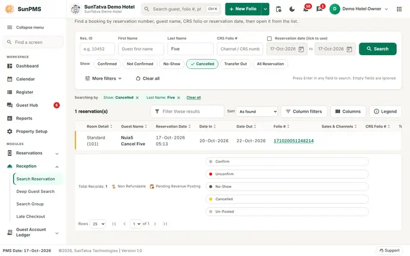The image size is (410, 256).
Task: Sort by Room Detail column
Action: 100,126
